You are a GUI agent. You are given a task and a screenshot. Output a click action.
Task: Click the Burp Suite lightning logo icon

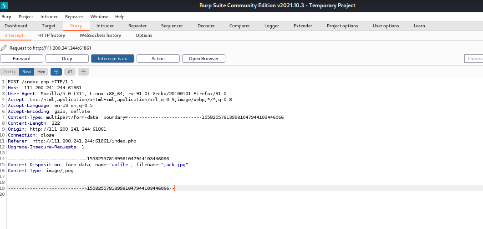[4, 5]
